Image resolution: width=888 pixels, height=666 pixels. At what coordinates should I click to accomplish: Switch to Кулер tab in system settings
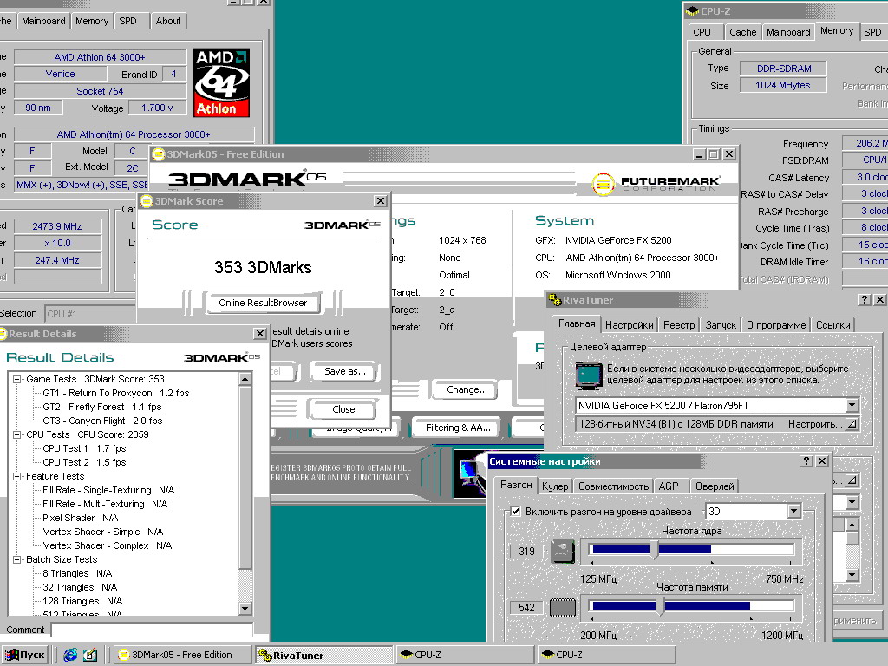click(x=554, y=486)
